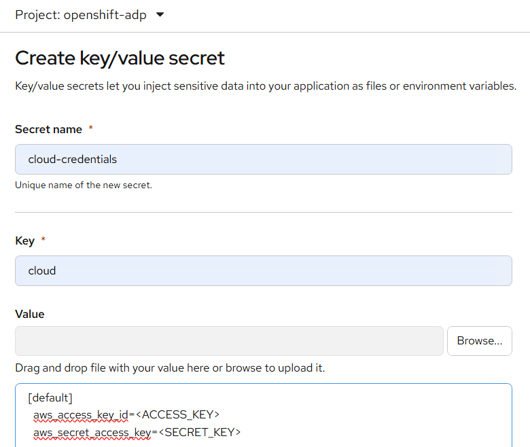Click the key/value secrets description sentence
The width and height of the screenshot is (530, 447).
(x=266, y=86)
